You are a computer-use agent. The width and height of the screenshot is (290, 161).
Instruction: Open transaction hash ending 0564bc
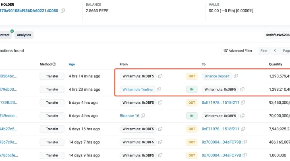[x=8, y=76]
